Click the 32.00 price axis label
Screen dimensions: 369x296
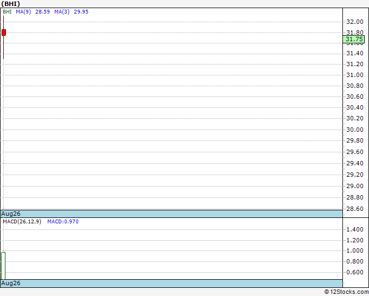click(355, 22)
